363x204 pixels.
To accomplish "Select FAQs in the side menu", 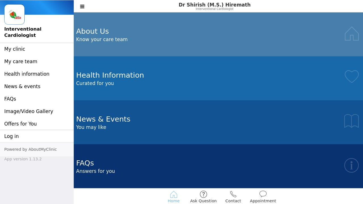I will point(37,99).
